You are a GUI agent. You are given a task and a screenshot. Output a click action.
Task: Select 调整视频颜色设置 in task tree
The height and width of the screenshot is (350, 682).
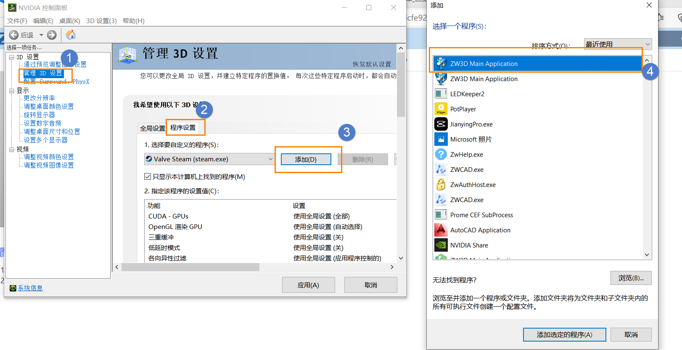(49, 157)
